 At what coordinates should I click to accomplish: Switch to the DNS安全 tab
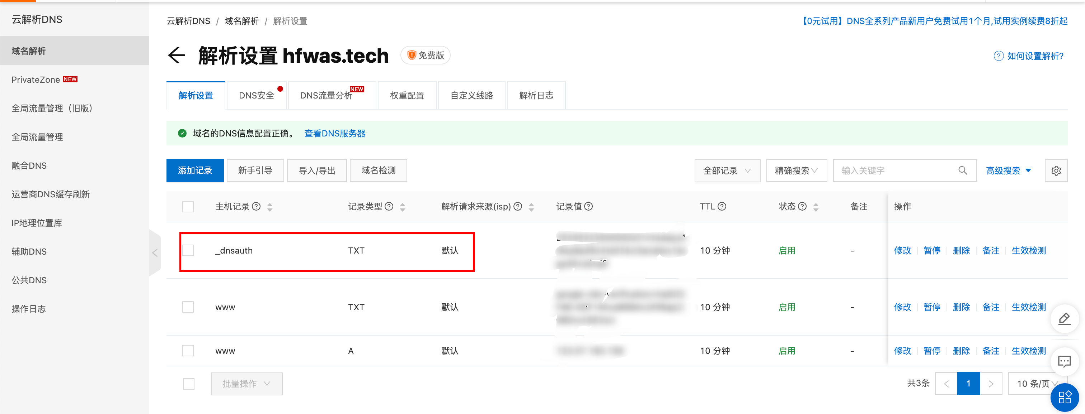pos(256,95)
